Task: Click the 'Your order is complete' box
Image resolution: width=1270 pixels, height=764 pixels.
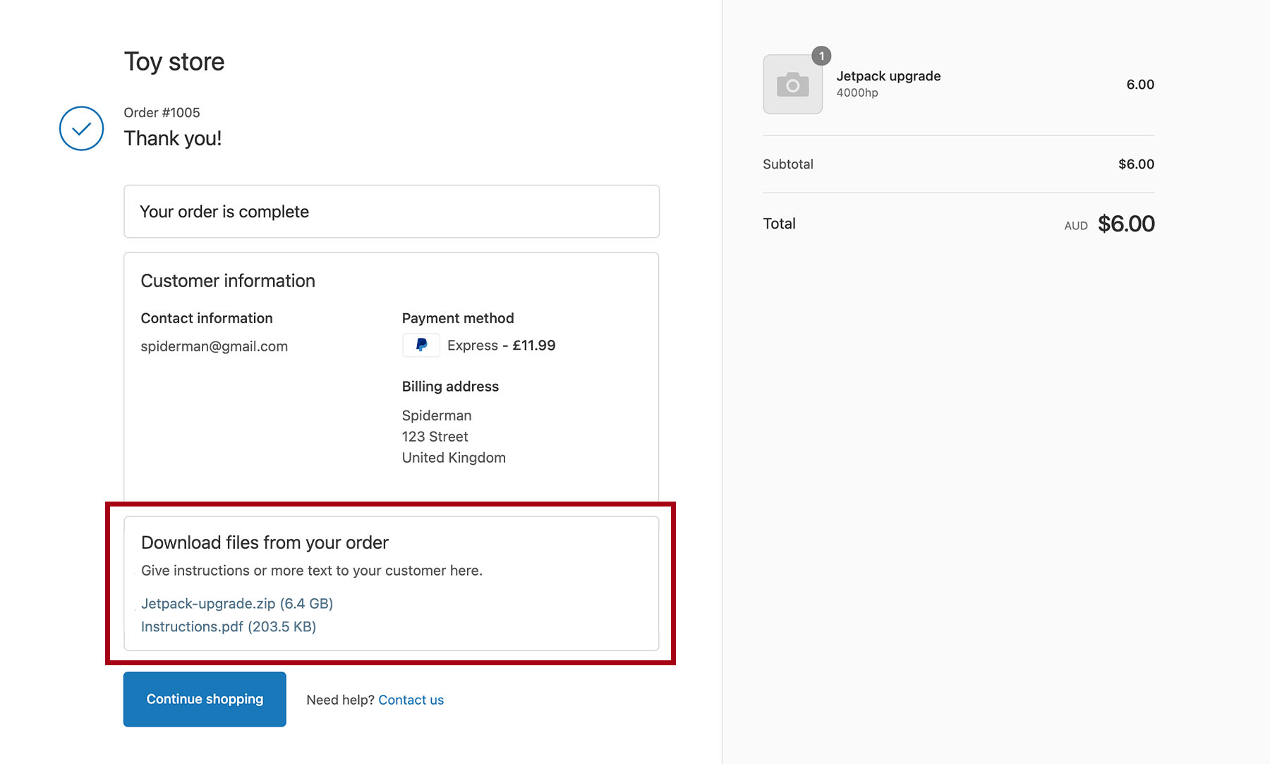Action: click(391, 212)
